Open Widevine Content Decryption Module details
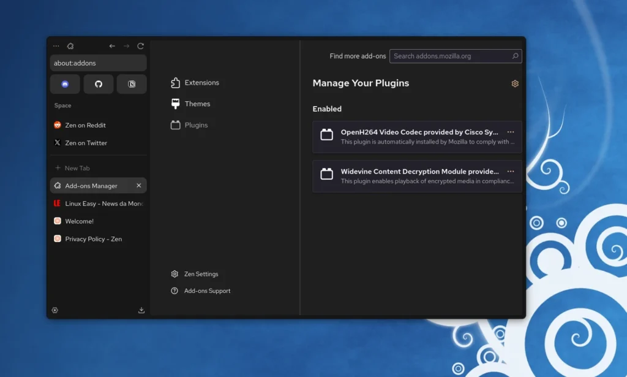Screen dimensions: 627x377 tap(417, 176)
